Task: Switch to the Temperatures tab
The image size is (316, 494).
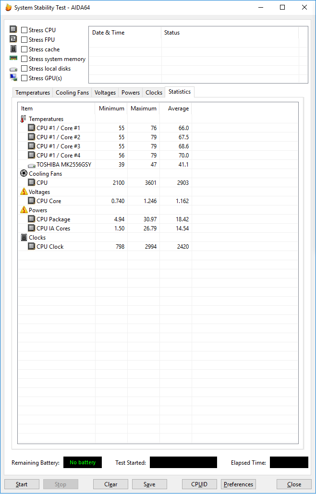Action: click(x=33, y=93)
